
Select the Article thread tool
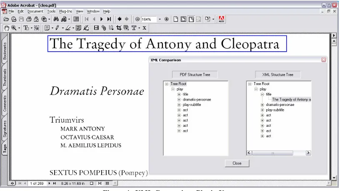111,28
